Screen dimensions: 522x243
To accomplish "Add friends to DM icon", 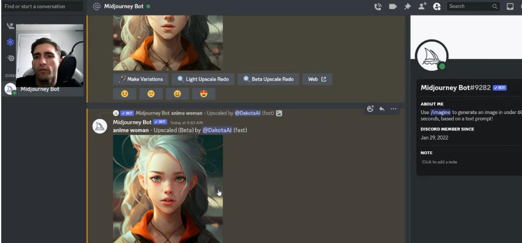I will pyautogui.click(x=422, y=6).
